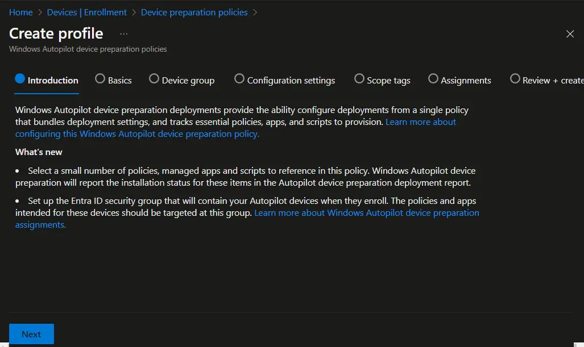Select the Review + create step circle
This screenshot has height=347, width=584.
click(515, 79)
